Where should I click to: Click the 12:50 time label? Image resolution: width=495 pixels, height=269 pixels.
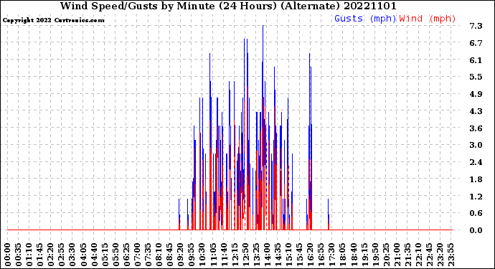coord(245,255)
